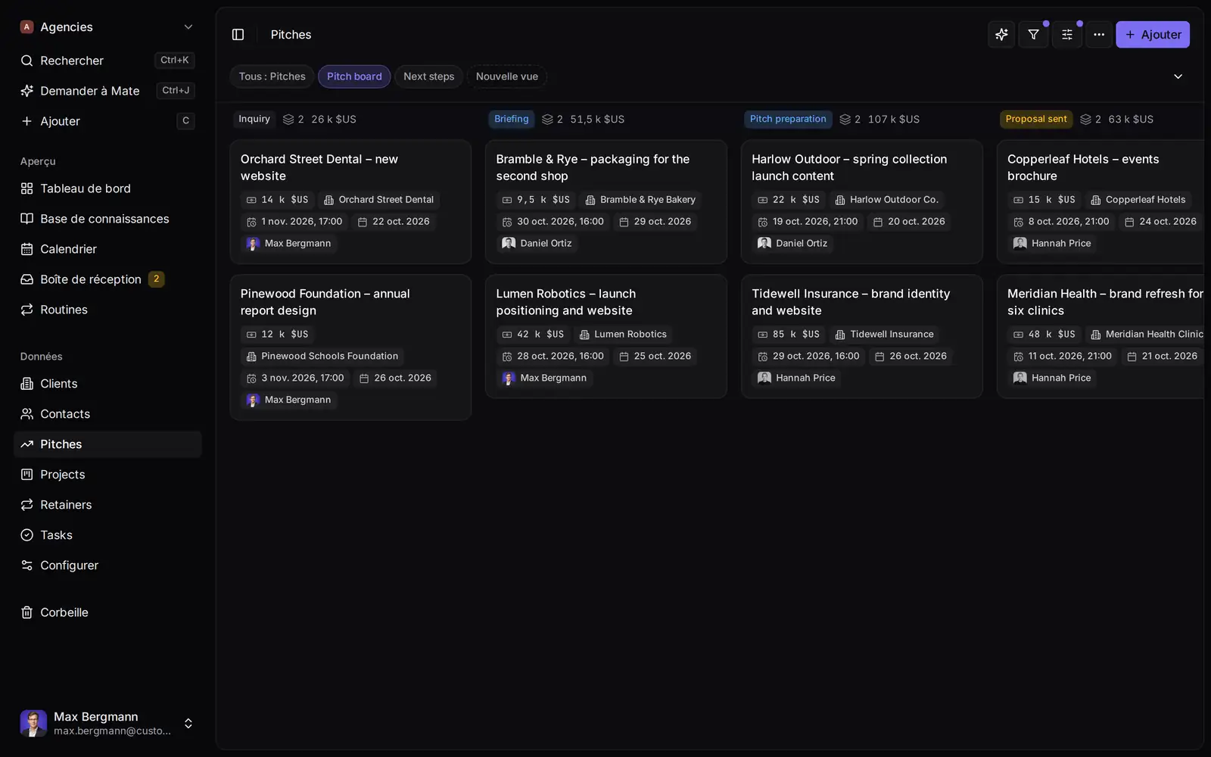Open Bramble & Rye packaging card

click(x=605, y=201)
